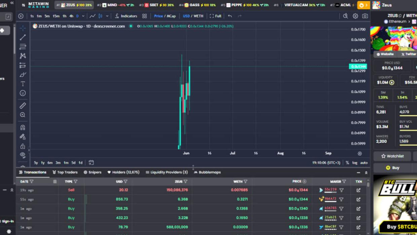Open the candlestick chart type selector
Image resolution: width=417 pixels, height=235 pixels.
point(100,16)
